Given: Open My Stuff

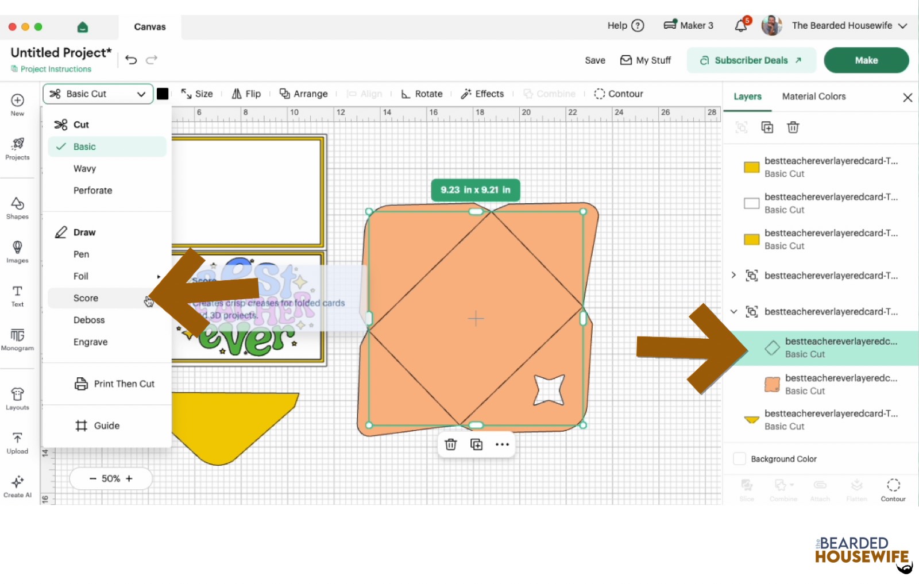Looking at the screenshot, I should coord(646,60).
